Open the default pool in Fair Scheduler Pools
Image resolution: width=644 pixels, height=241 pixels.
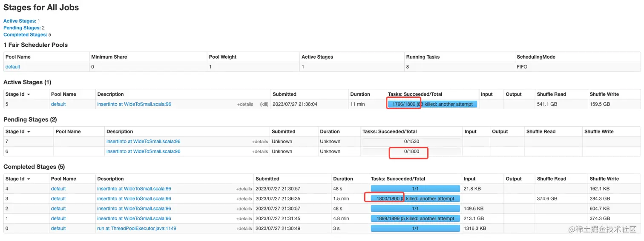[x=13, y=67]
